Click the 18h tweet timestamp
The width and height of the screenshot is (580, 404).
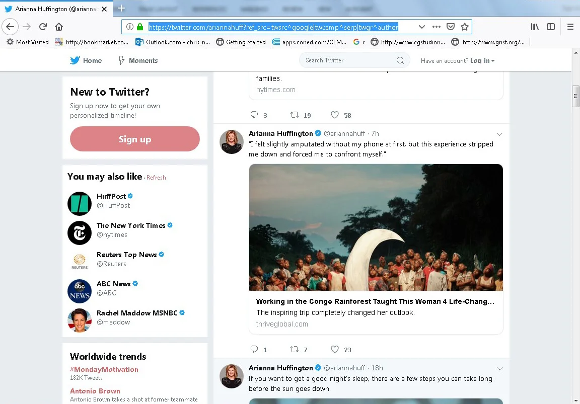[x=377, y=368]
